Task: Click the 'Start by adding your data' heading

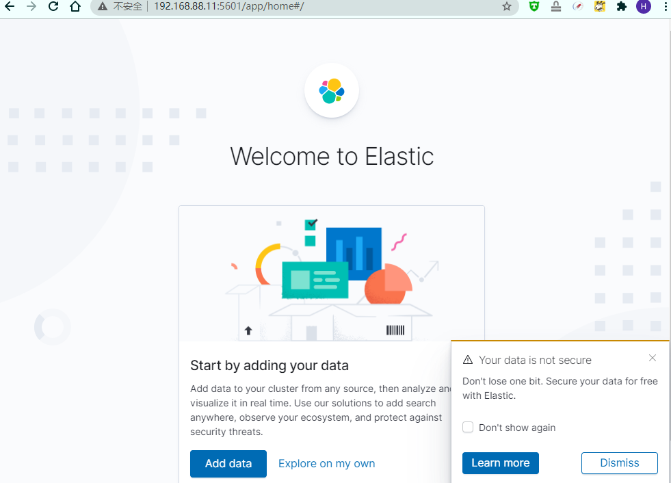Action: point(269,365)
